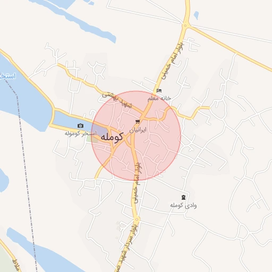Click the small green park beside کومله label
The image size is (272, 272).
coord(92,139)
